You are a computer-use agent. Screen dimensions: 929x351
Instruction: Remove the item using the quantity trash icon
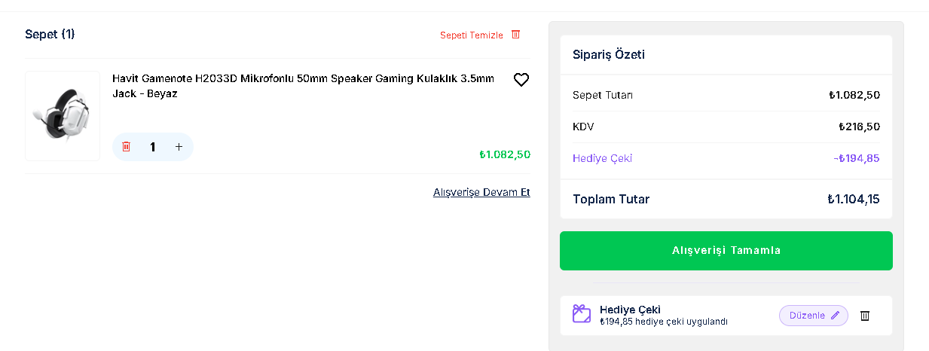[127, 147]
